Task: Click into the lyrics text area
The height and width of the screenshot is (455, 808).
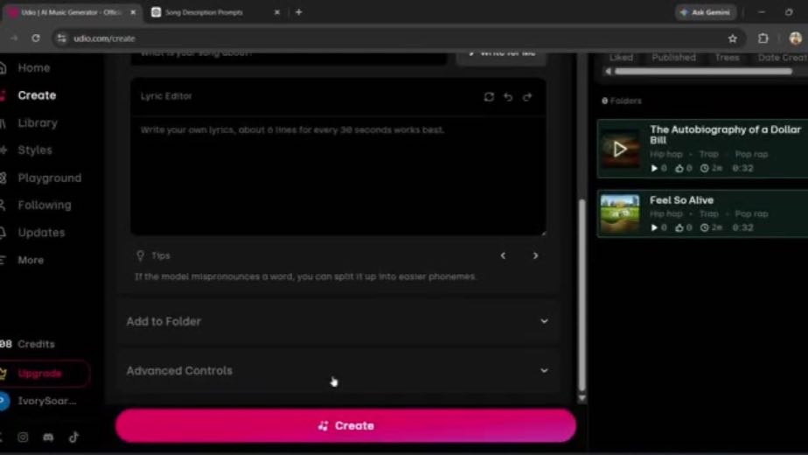Action: [x=338, y=175]
